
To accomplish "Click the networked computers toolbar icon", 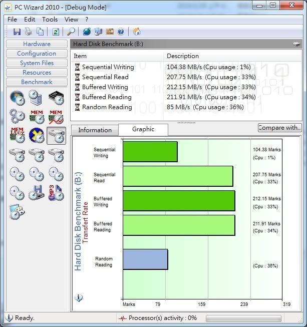I will [x=98, y=32].
